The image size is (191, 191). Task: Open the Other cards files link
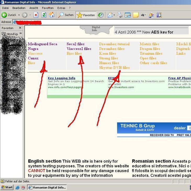click(154, 63)
